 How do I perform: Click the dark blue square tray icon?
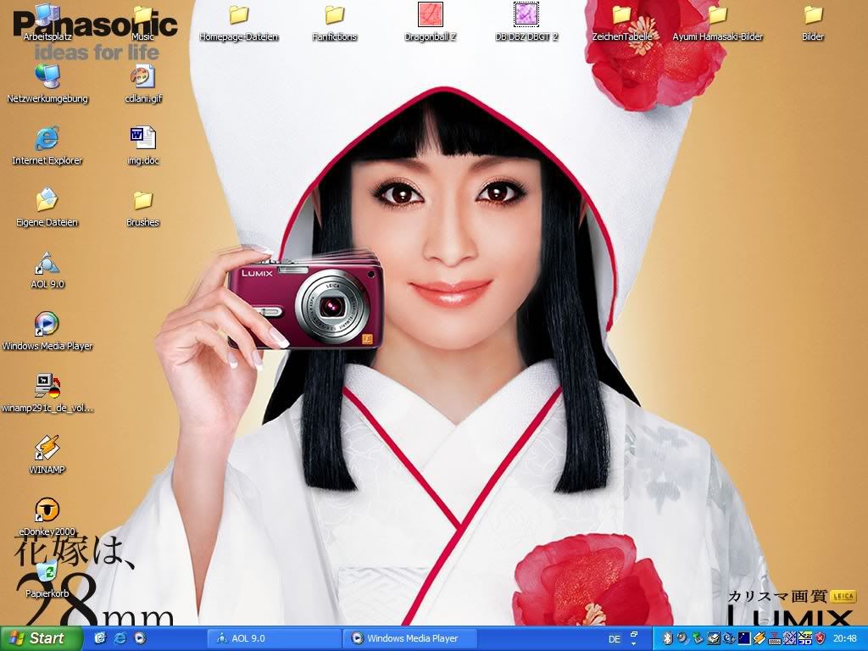[744, 638]
